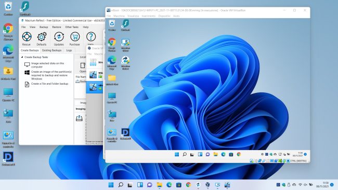Open Questo PC icon on VM desktop
The image size is (338, 190).
[112, 98]
